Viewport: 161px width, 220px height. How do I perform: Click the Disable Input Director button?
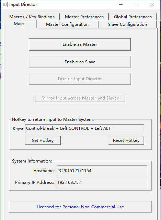click(x=80, y=79)
